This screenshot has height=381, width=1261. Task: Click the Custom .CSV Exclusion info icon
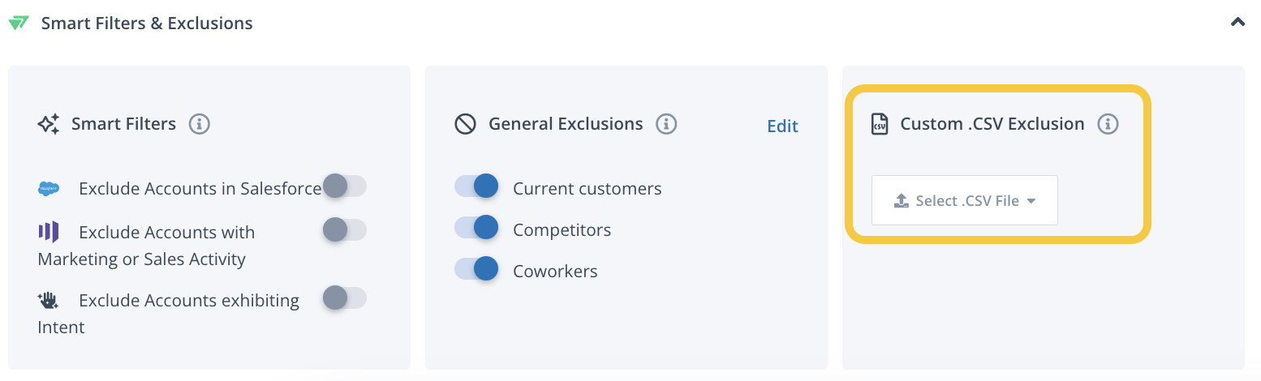1108,124
